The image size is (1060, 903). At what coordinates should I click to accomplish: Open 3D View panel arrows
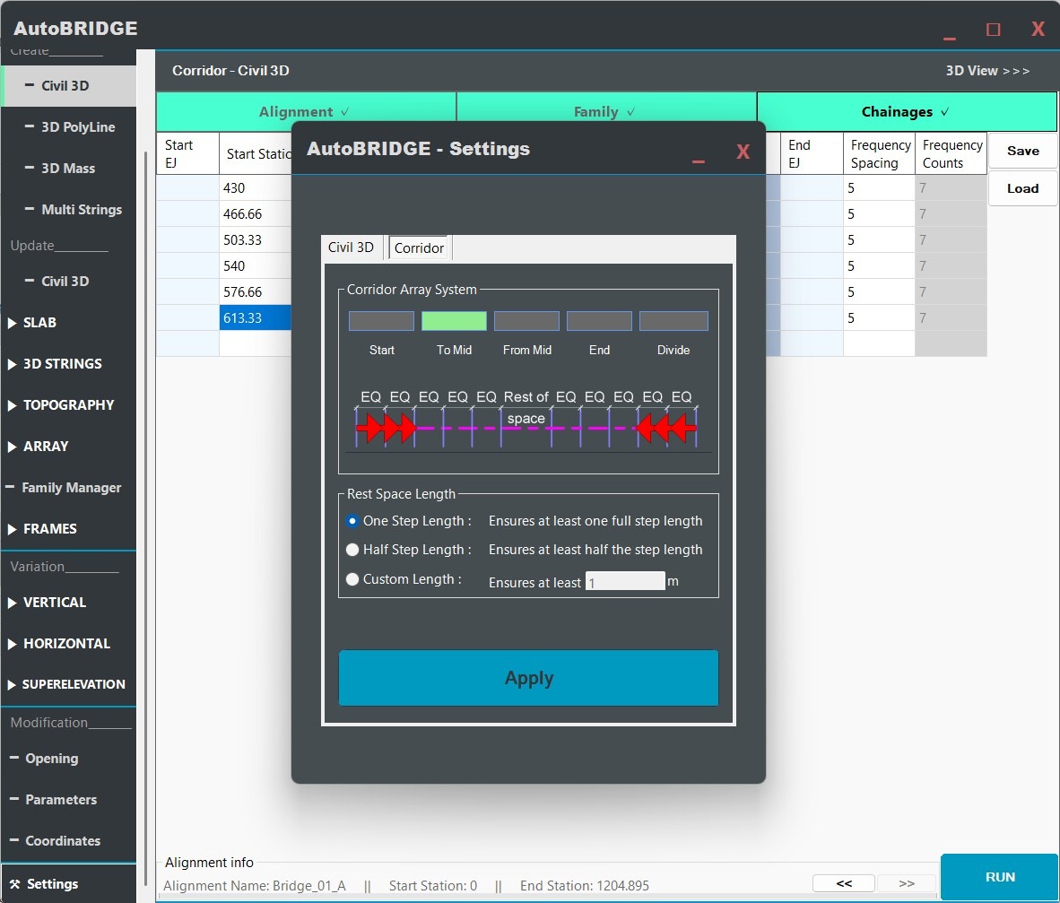pos(987,71)
